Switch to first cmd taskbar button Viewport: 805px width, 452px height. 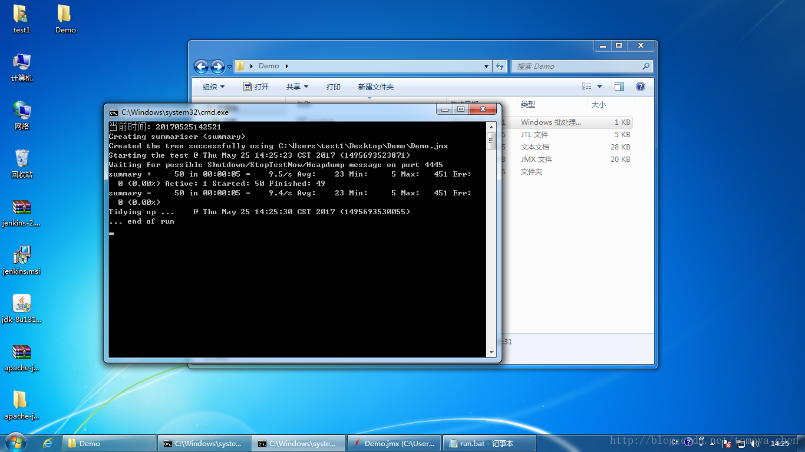204,443
